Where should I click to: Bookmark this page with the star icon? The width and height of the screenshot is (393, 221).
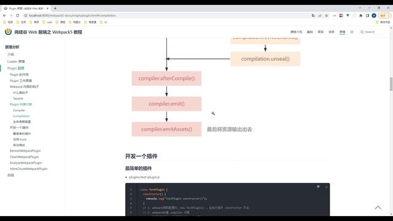[x=327, y=15]
